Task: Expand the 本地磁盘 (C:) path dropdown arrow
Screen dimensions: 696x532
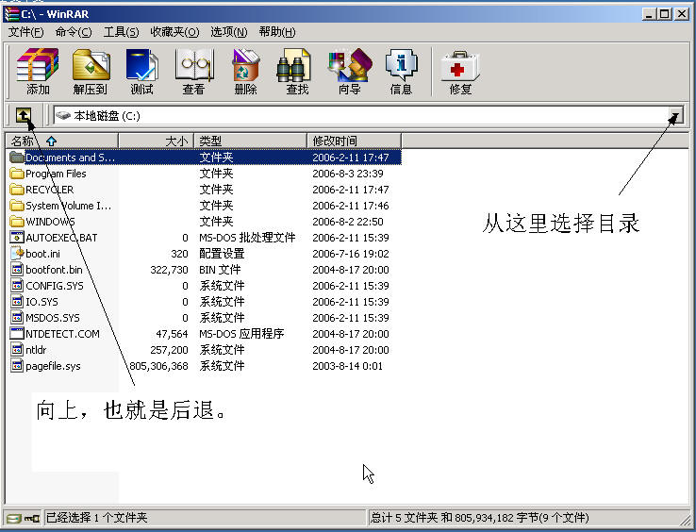Action: point(676,115)
